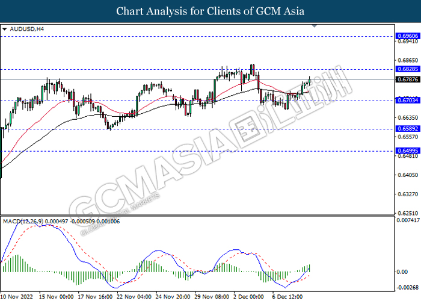
Task: Click the AUDUSD,H4 chart title label
Action: click(26, 29)
